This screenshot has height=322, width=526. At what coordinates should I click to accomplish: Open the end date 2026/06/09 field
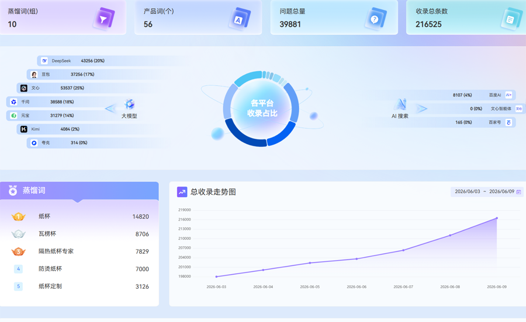coord(501,191)
